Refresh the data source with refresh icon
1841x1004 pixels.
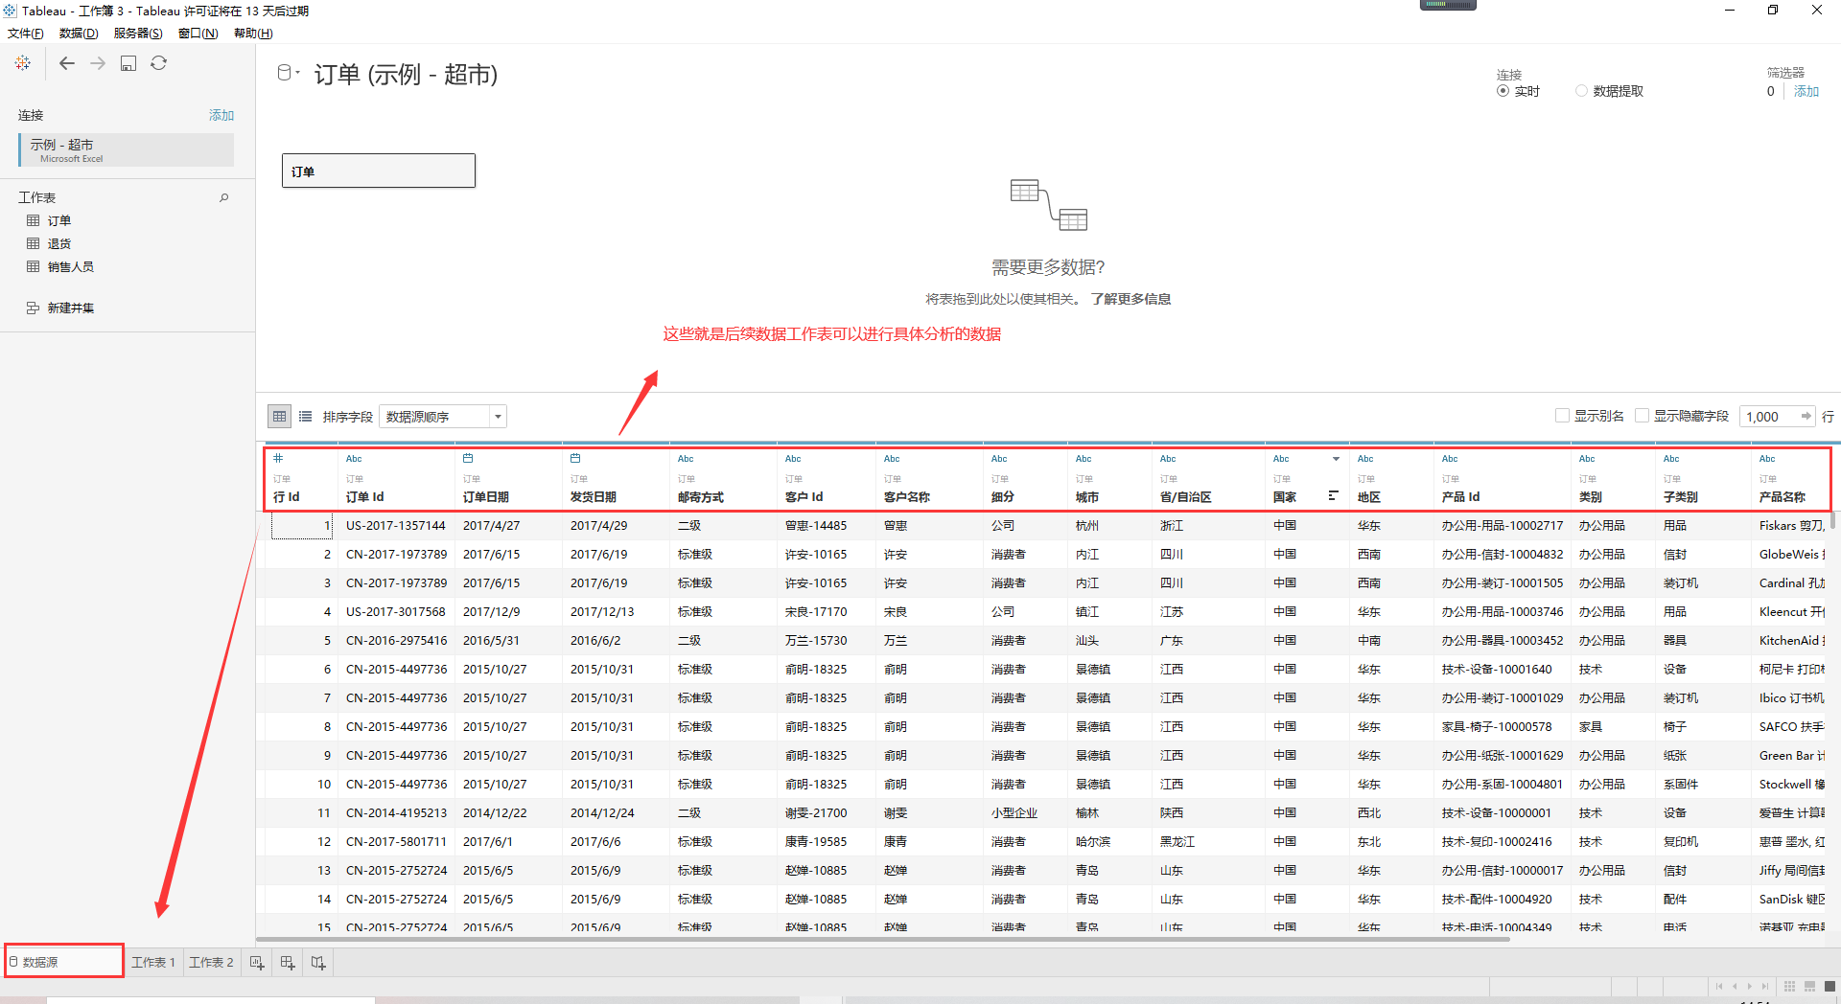coord(159,63)
